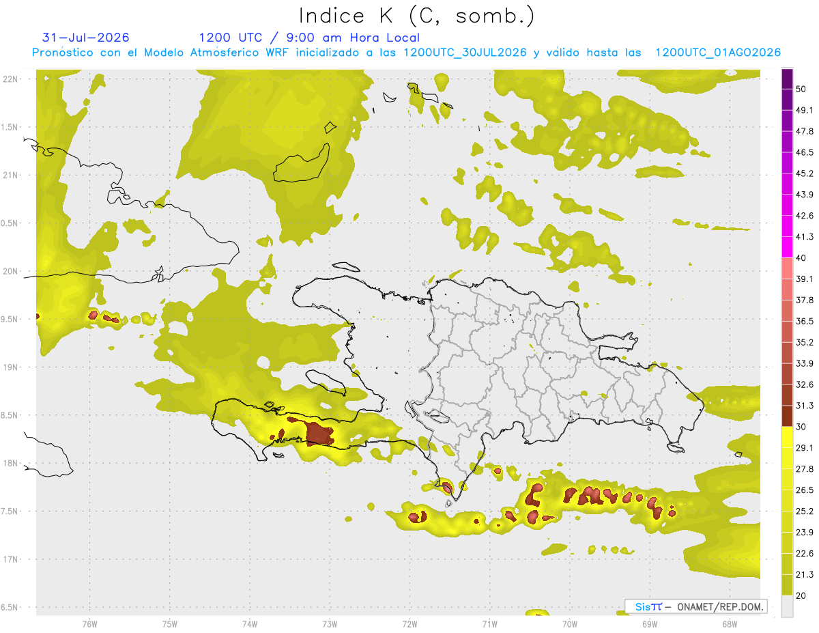This screenshot has width=819, height=633.
Task: Pick the magenta swatch between 40 and 41.3
Action: point(787,247)
